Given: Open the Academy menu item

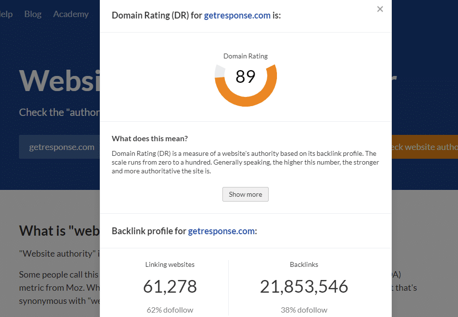Looking at the screenshot, I should pyautogui.click(x=71, y=14).
